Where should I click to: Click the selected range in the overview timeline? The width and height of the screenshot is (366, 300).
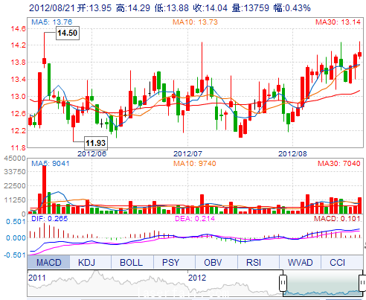(x=323, y=283)
